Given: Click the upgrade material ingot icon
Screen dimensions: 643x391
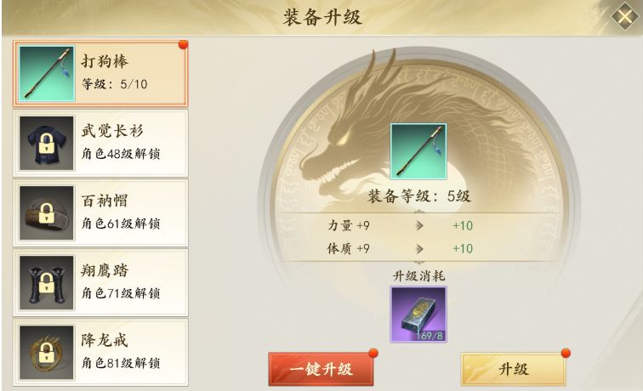Looking at the screenshot, I should pyautogui.click(x=418, y=314).
